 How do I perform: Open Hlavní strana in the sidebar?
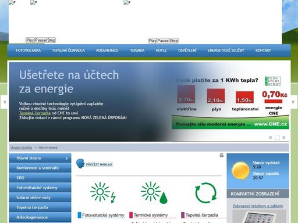coord(40,158)
